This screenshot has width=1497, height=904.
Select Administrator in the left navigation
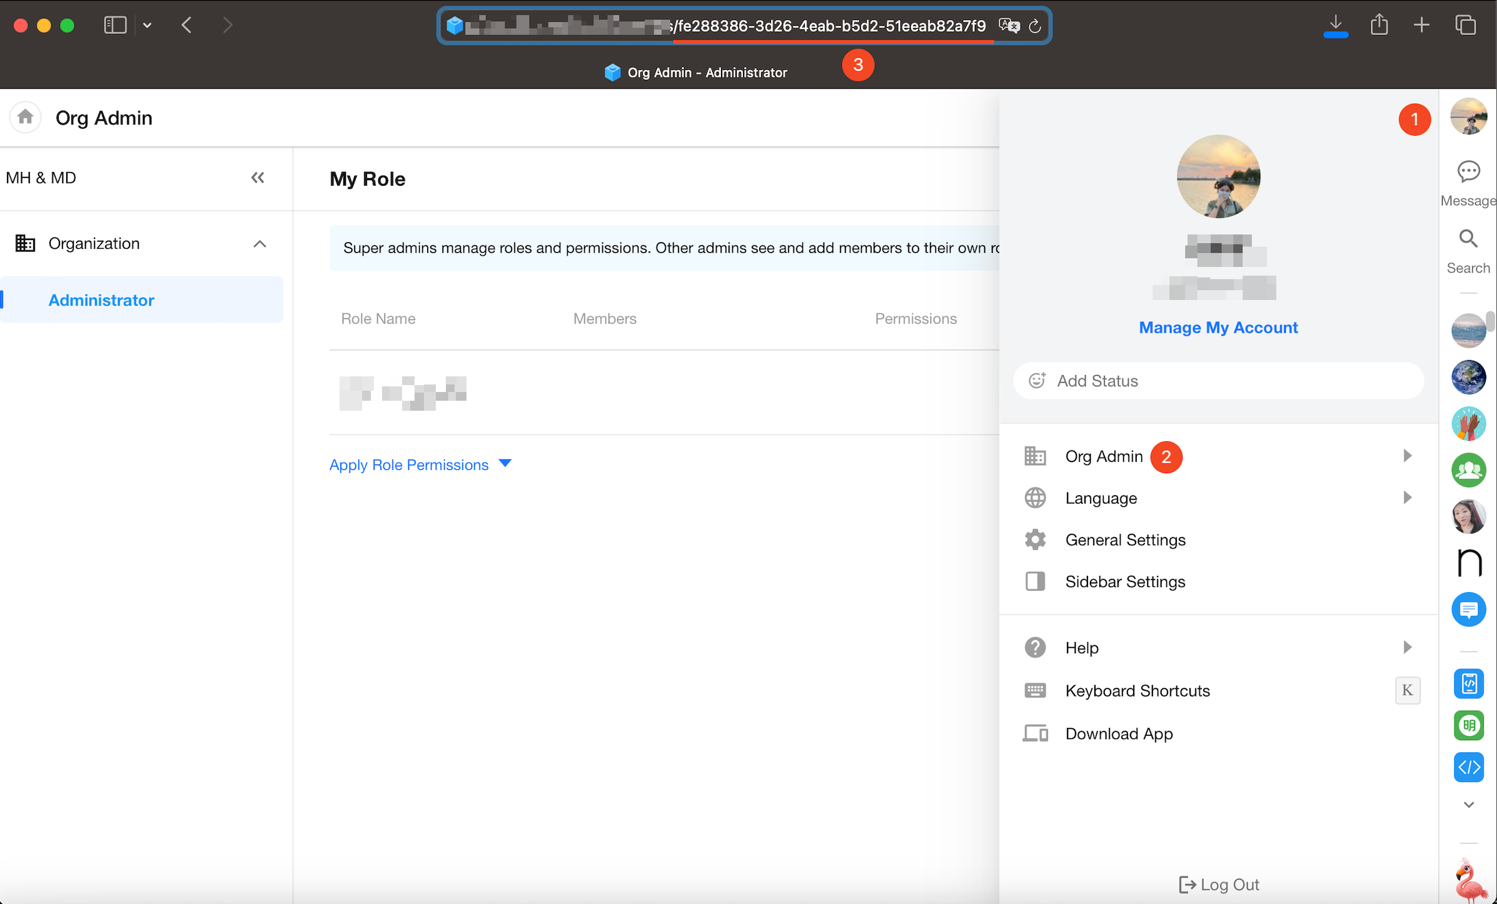[101, 300]
